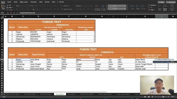Click the Copy icon

(x=7, y=7)
